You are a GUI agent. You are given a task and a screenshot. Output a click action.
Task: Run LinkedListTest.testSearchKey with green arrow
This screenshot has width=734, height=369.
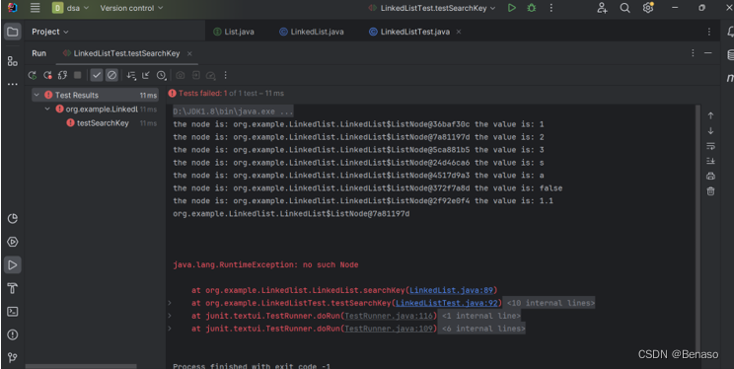(512, 8)
